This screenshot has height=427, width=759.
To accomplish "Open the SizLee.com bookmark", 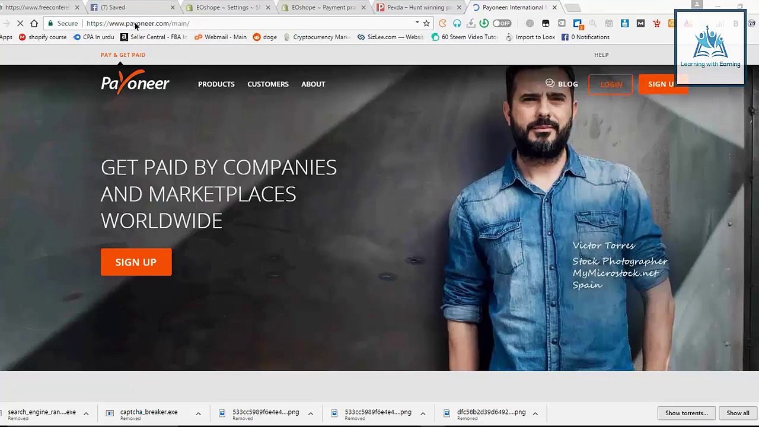I will (x=390, y=37).
